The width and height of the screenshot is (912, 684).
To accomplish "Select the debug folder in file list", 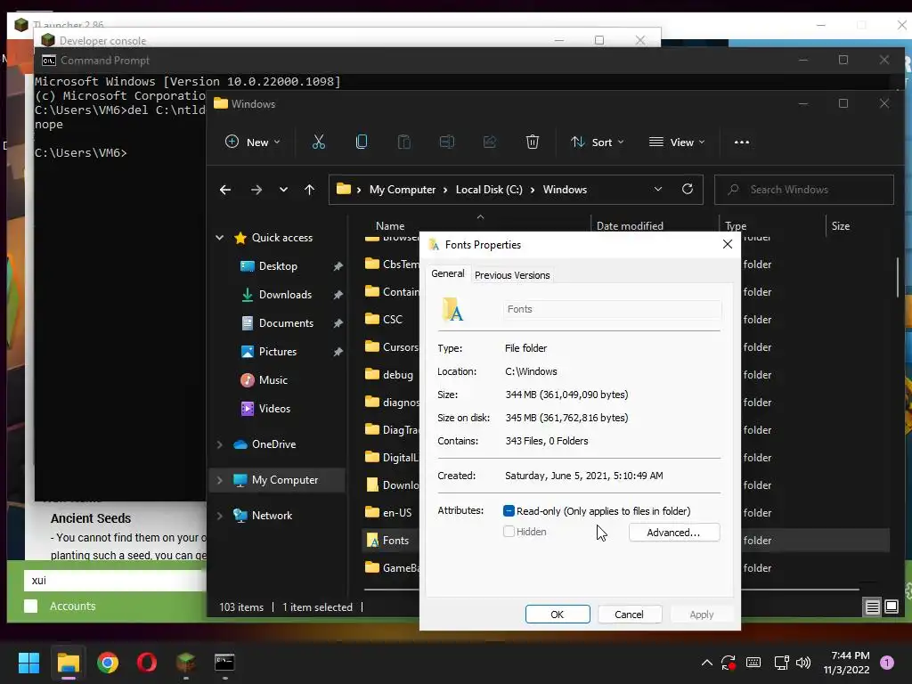I will coord(398,375).
